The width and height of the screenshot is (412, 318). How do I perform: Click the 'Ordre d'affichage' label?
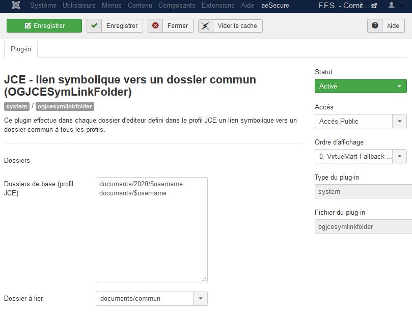point(339,142)
